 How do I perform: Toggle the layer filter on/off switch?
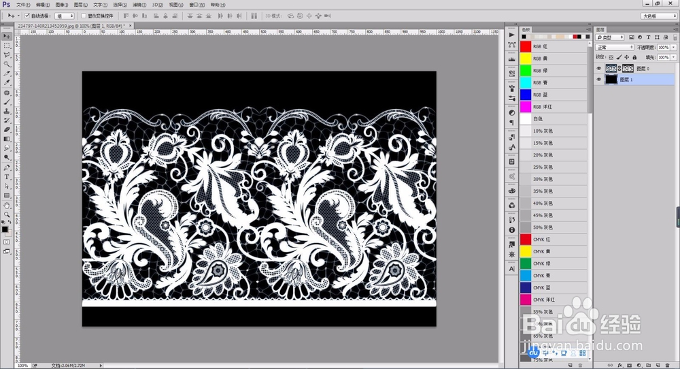[x=675, y=37]
